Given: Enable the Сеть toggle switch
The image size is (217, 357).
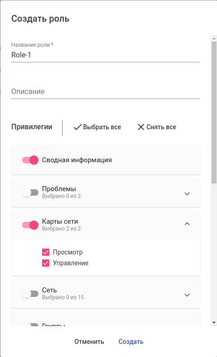Looking at the screenshot, I should tap(30, 294).
